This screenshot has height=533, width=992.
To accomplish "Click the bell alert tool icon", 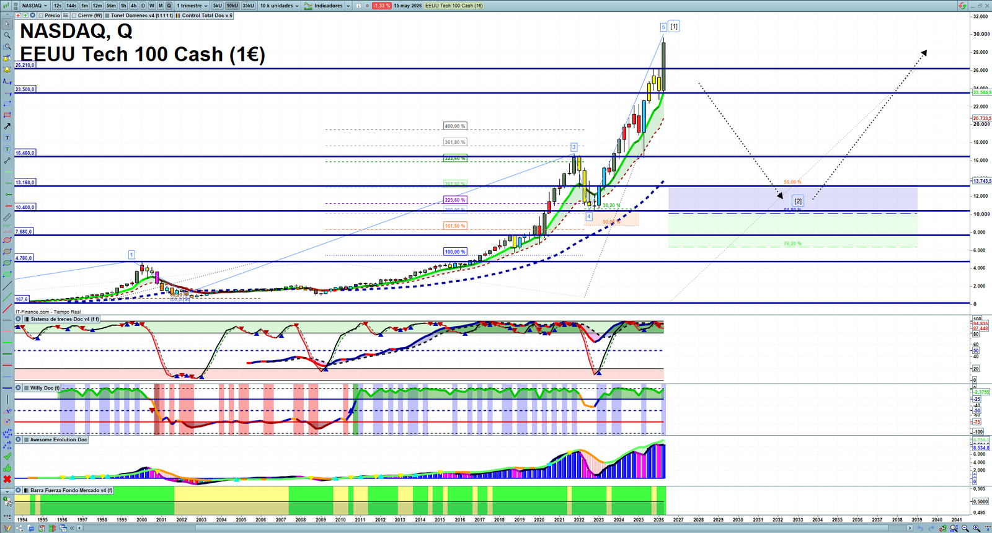I will [7, 69].
